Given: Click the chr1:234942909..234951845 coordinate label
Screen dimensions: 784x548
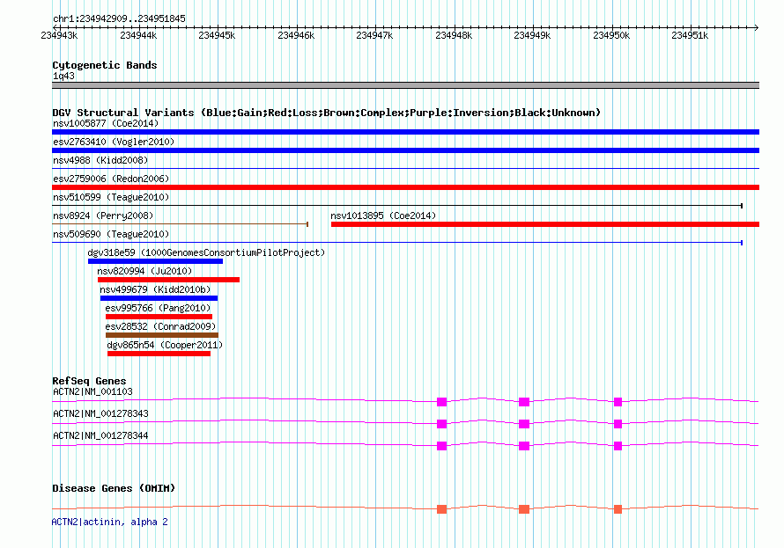Looking at the screenshot, I should coord(119,18).
